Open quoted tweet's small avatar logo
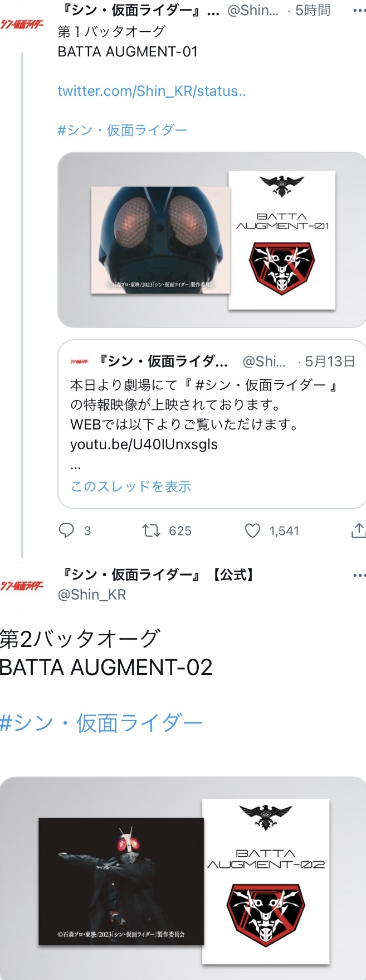 80,361
